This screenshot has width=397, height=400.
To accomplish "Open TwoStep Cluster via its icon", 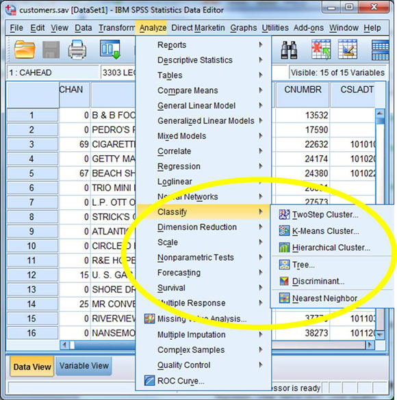I will point(284,215).
